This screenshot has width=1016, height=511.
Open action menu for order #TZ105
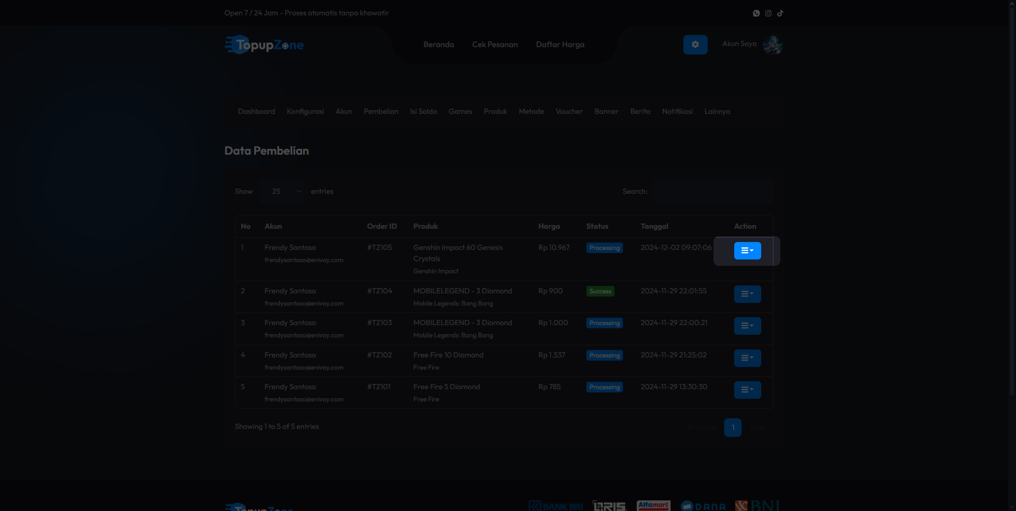pos(747,250)
